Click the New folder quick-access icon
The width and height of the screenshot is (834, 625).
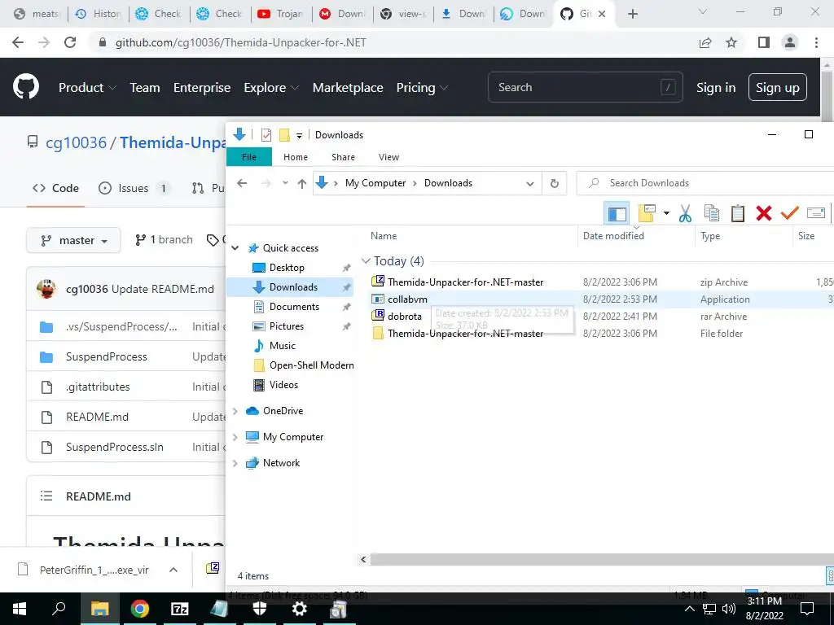pos(284,135)
